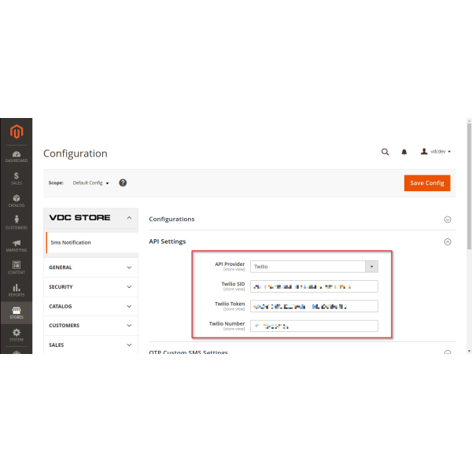The width and height of the screenshot is (472, 472).
Task: Click into the Twilio Number field
Action: pyautogui.click(x=314, y=326)
